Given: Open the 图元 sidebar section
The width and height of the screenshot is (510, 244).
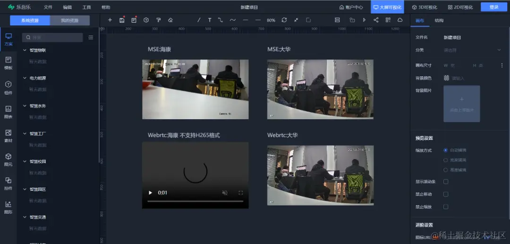Looking at the screenshot, I should pos(8,160).
